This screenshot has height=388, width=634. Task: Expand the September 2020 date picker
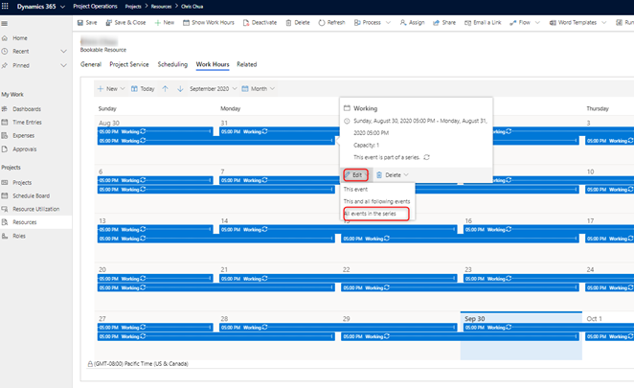point(213,88)
